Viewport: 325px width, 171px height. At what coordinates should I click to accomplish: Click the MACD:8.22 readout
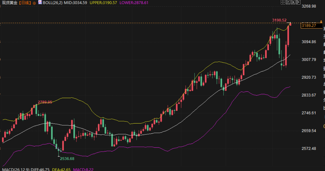point(83,169)
